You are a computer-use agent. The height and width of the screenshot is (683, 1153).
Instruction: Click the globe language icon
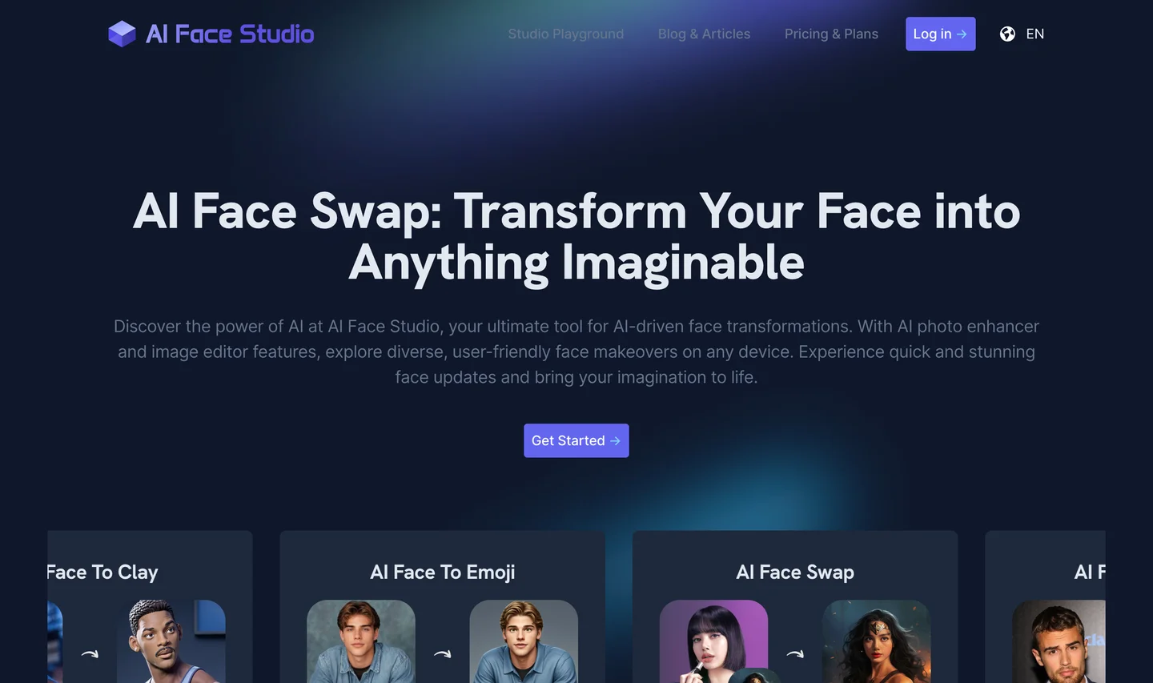point(1007,34)
